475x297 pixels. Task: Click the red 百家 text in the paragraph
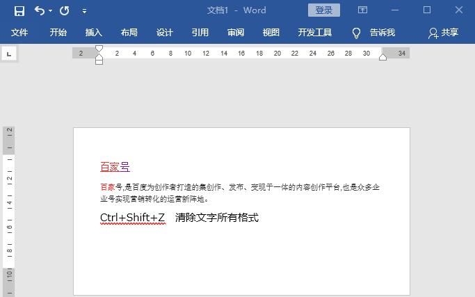point(107,187)
